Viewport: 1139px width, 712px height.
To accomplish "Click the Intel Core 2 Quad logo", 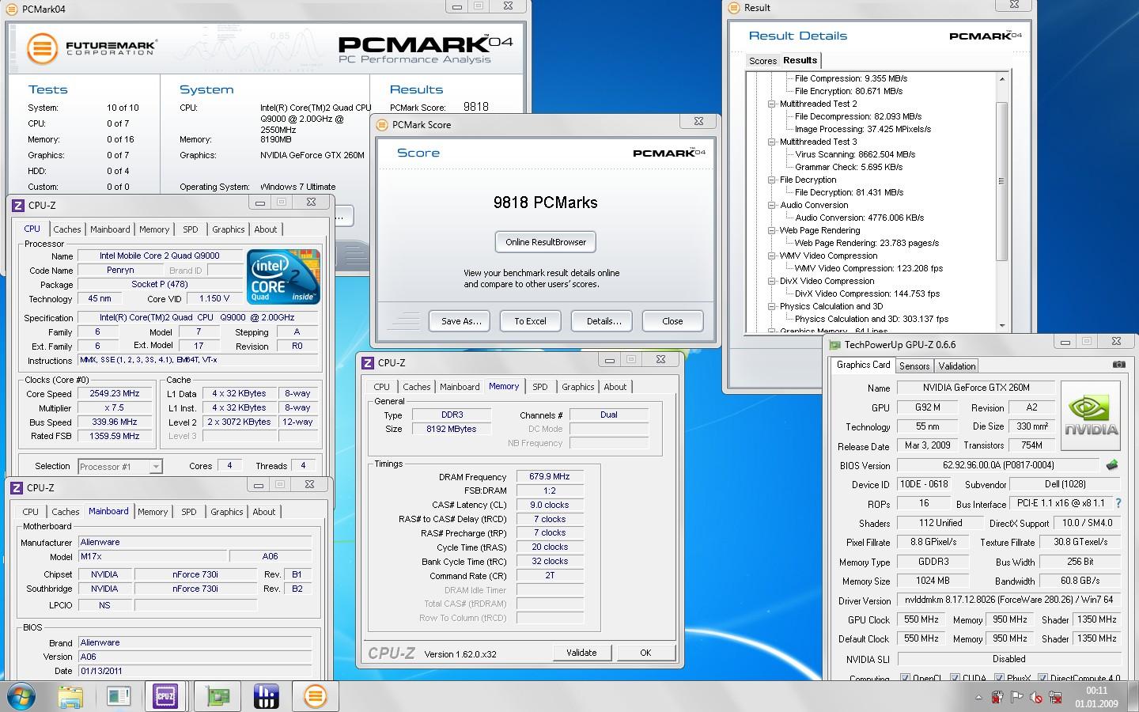I will 283,277.
